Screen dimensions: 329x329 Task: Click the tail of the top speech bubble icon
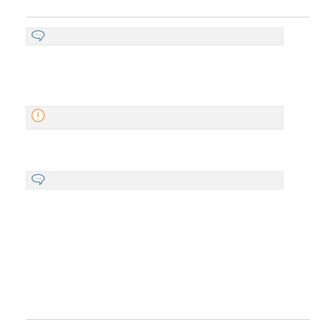pos(41,39)
